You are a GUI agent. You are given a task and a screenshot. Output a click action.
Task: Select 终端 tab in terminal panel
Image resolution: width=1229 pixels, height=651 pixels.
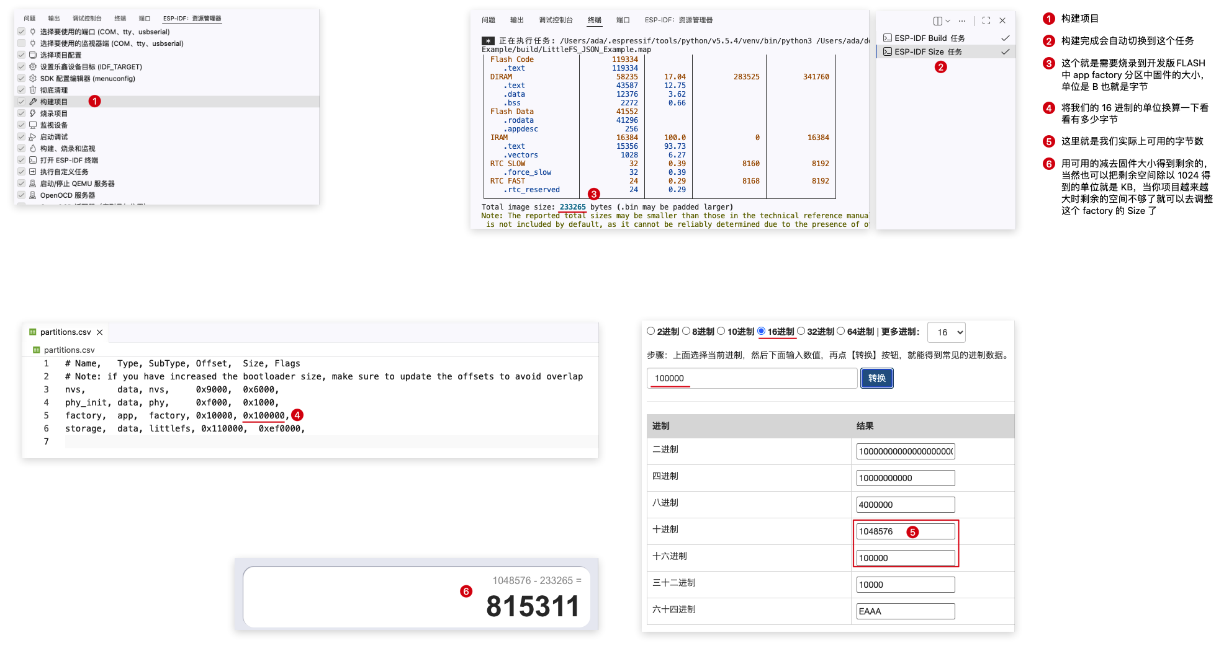click(595, 20)
